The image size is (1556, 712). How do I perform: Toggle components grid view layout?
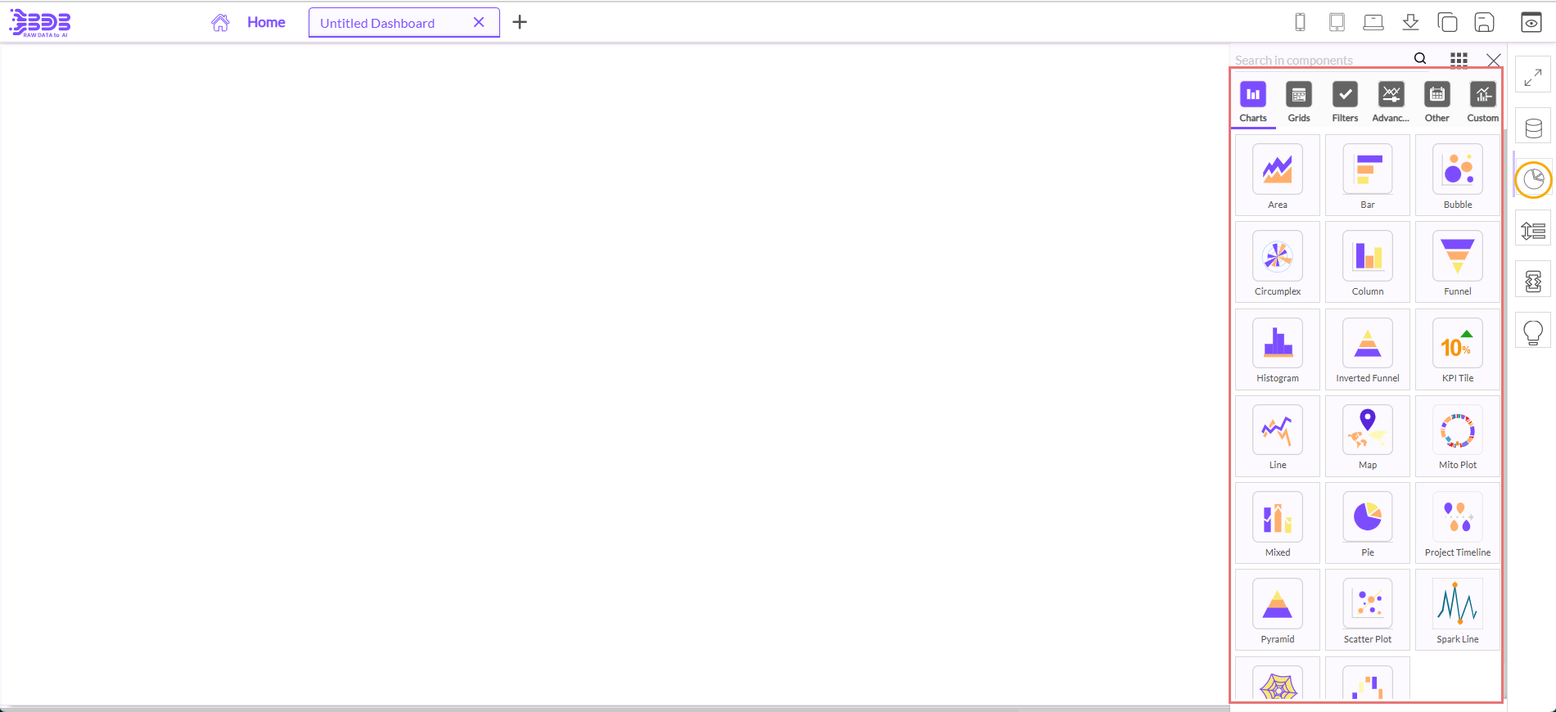click(1459, 60)
